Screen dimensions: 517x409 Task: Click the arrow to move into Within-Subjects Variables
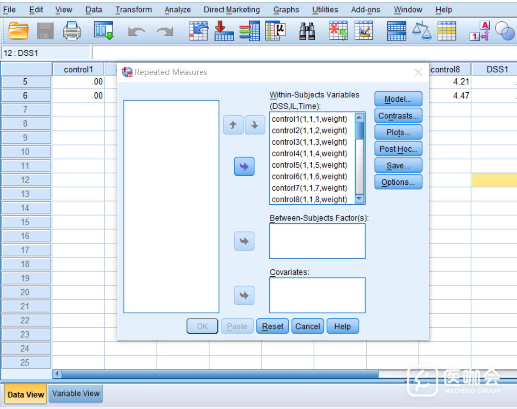(x=244, y=166)
